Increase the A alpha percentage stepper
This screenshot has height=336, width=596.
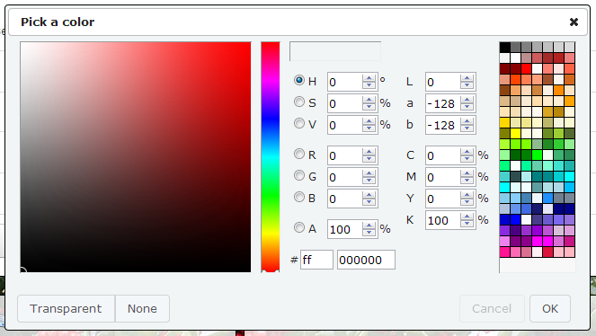click(x=369, y=225)
